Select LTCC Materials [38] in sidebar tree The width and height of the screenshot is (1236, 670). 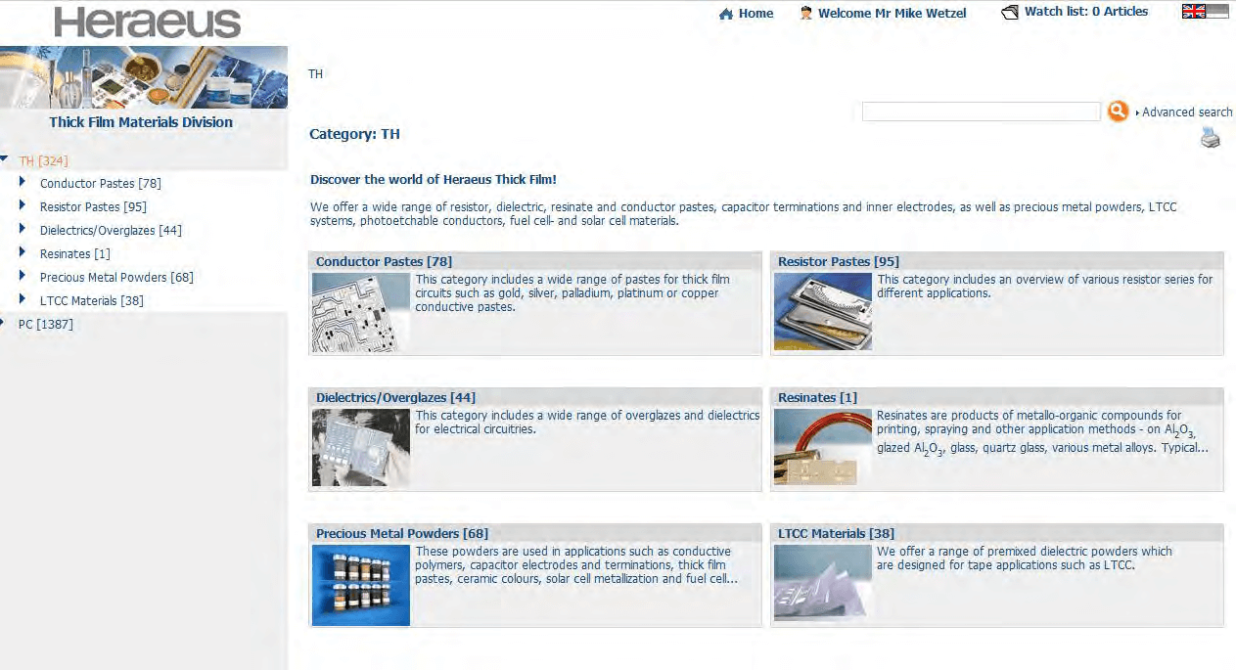(x=92, y=300)
